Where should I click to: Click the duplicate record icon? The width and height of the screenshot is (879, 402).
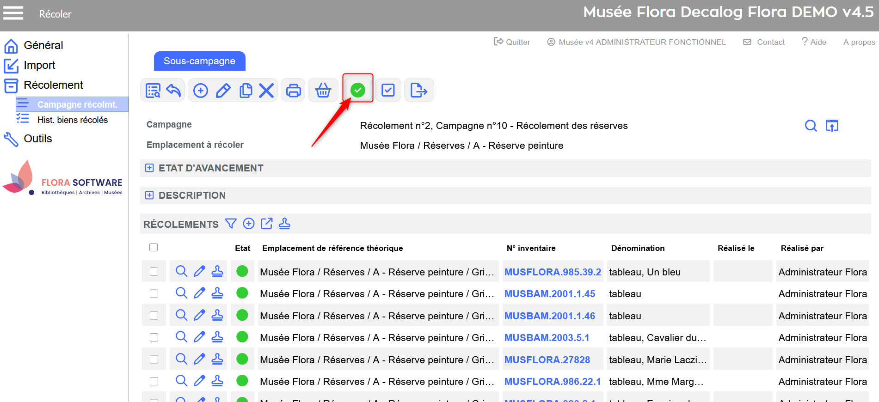point(246,91)
